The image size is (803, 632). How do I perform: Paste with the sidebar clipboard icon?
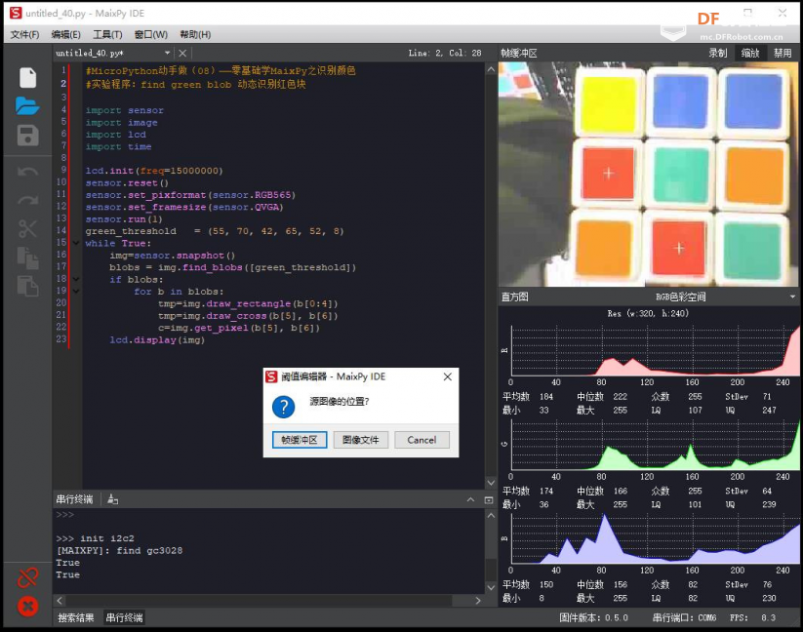(27, 286)
